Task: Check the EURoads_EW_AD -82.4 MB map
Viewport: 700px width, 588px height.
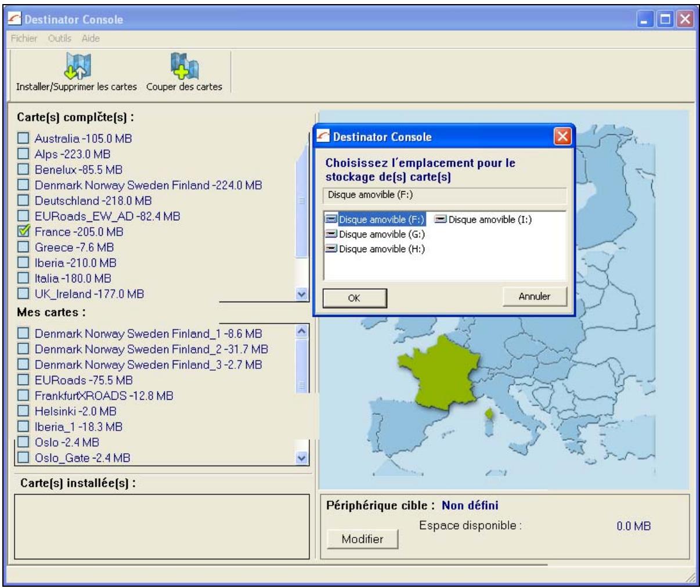Action: (x=23, y=216)
